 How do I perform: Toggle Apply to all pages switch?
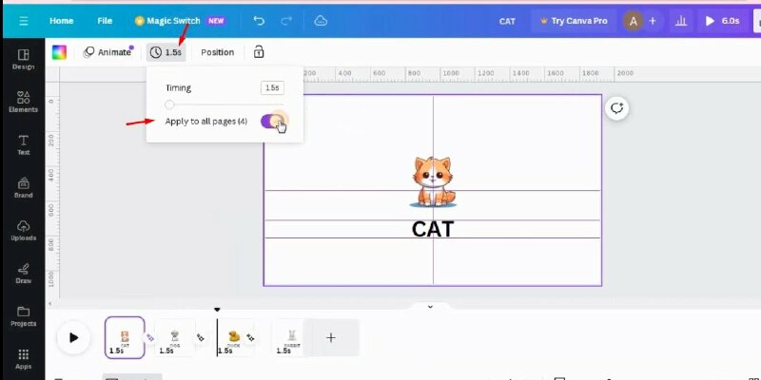pos(273,122)
